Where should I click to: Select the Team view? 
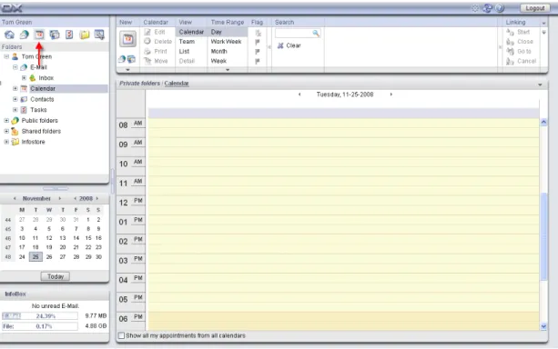coord(187,42)
